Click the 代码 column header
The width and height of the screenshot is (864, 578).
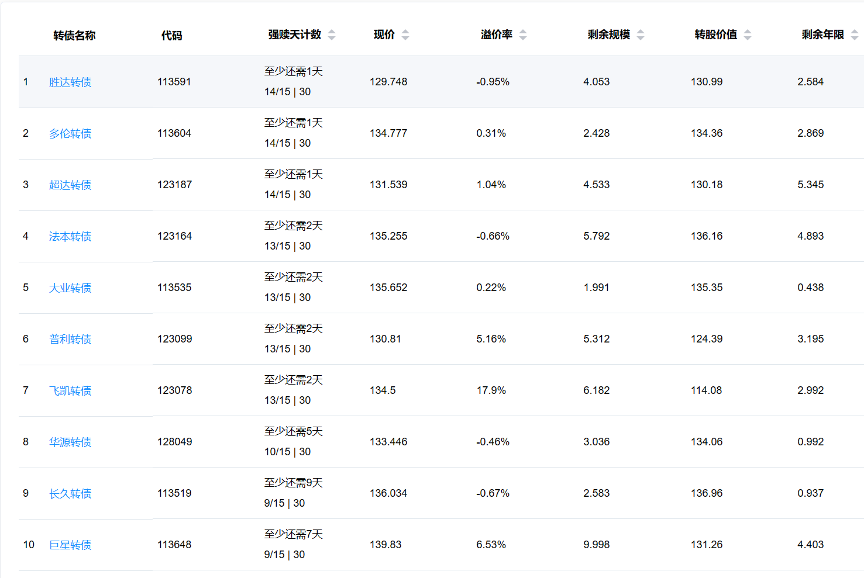(171, 36)
